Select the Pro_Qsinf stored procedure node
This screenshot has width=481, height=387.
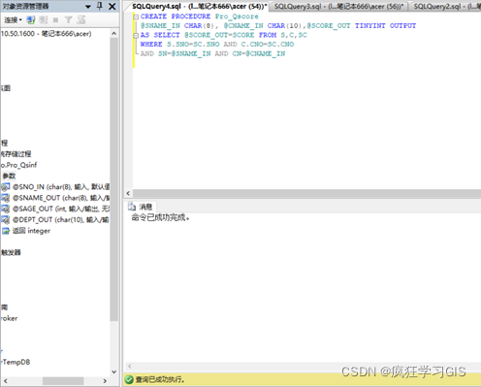click(x=18, y=165)
